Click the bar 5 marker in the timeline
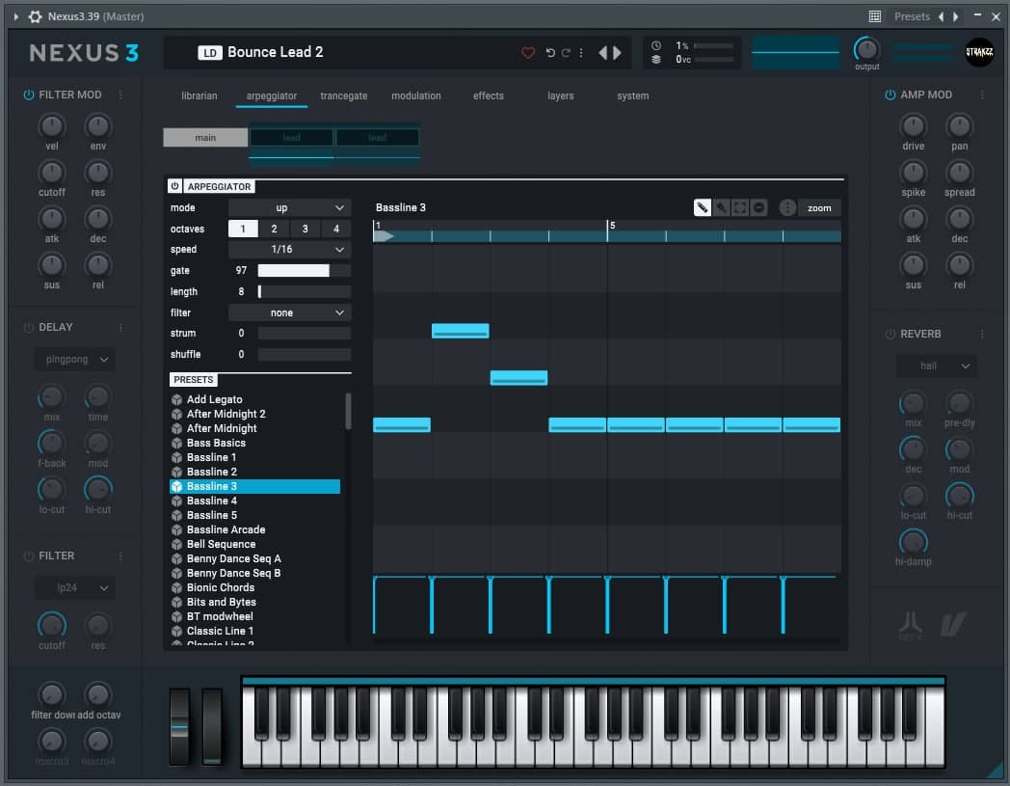This screenshot has height=786, width=1010. click(x=612, y=225)
